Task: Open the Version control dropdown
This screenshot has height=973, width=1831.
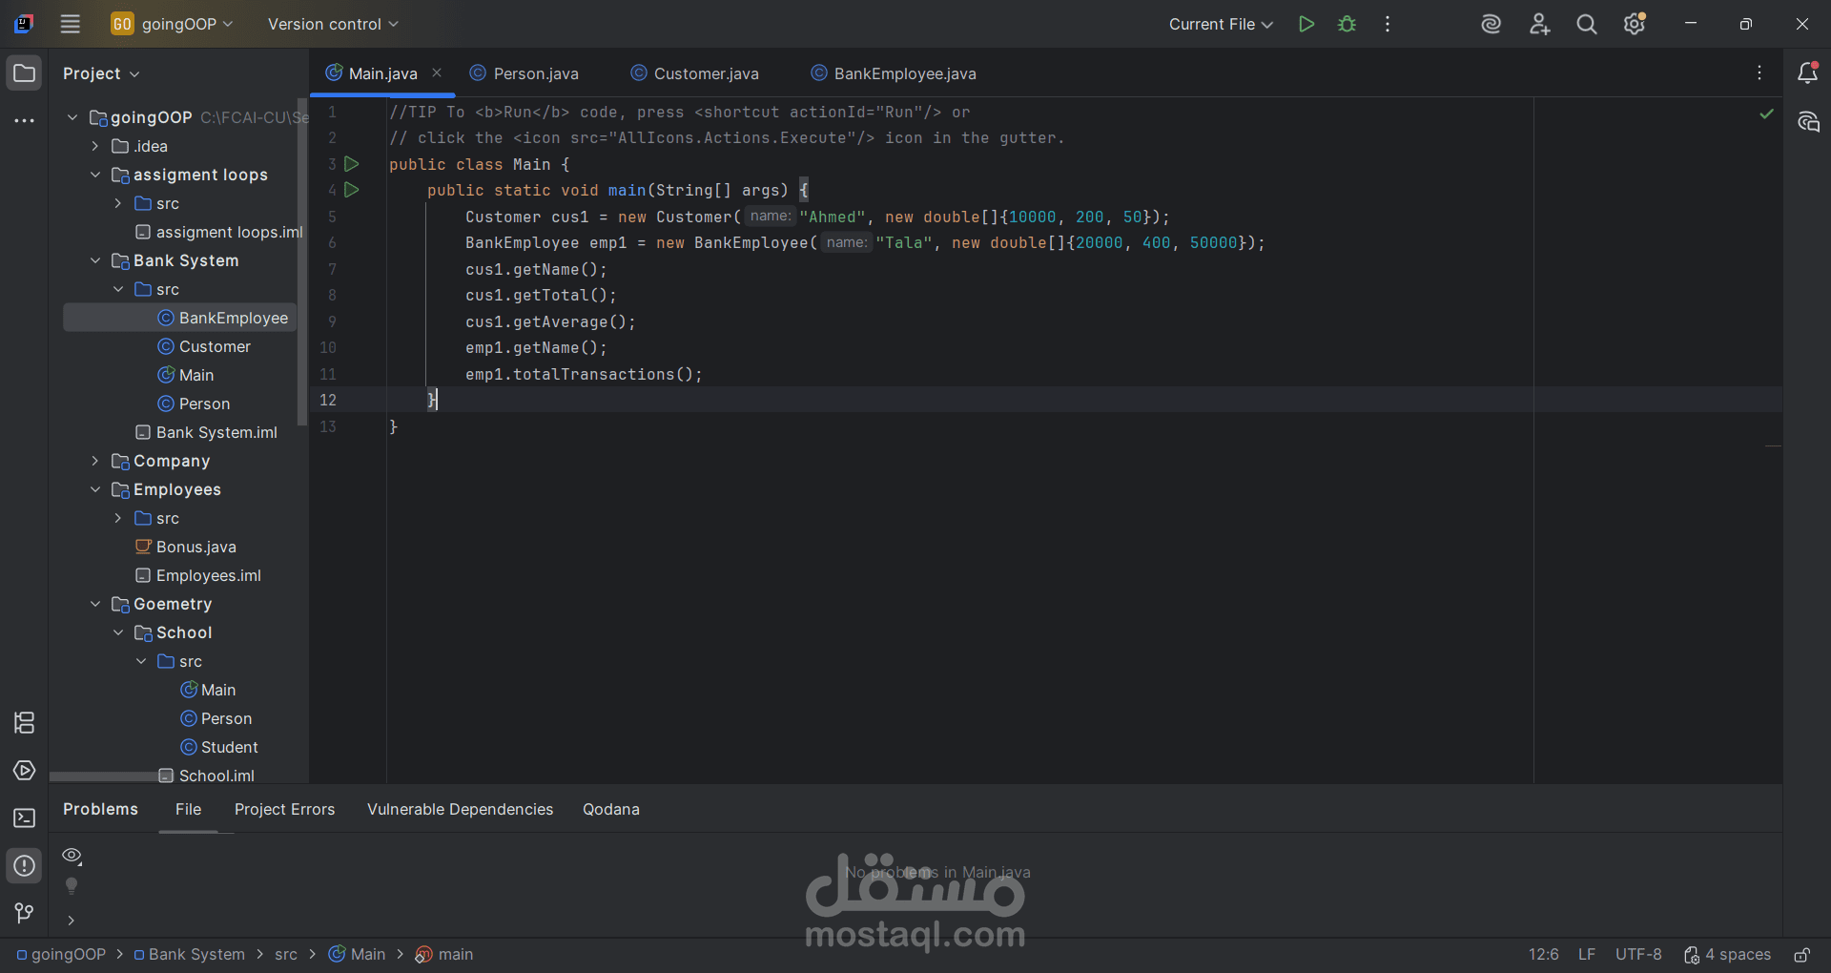Action: 333,24
